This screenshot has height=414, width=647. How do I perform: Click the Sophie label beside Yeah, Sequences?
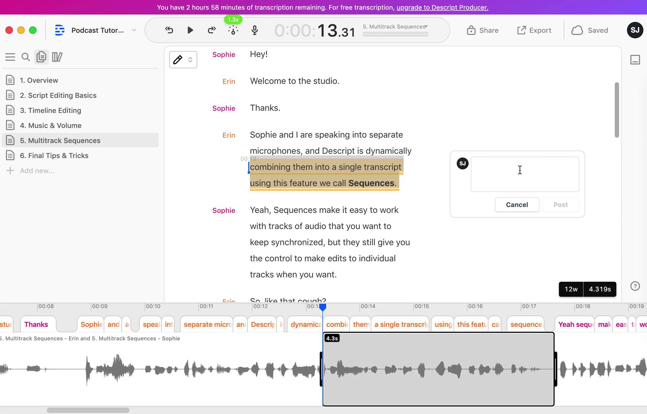pyautogui.click(x=224, y=211)
